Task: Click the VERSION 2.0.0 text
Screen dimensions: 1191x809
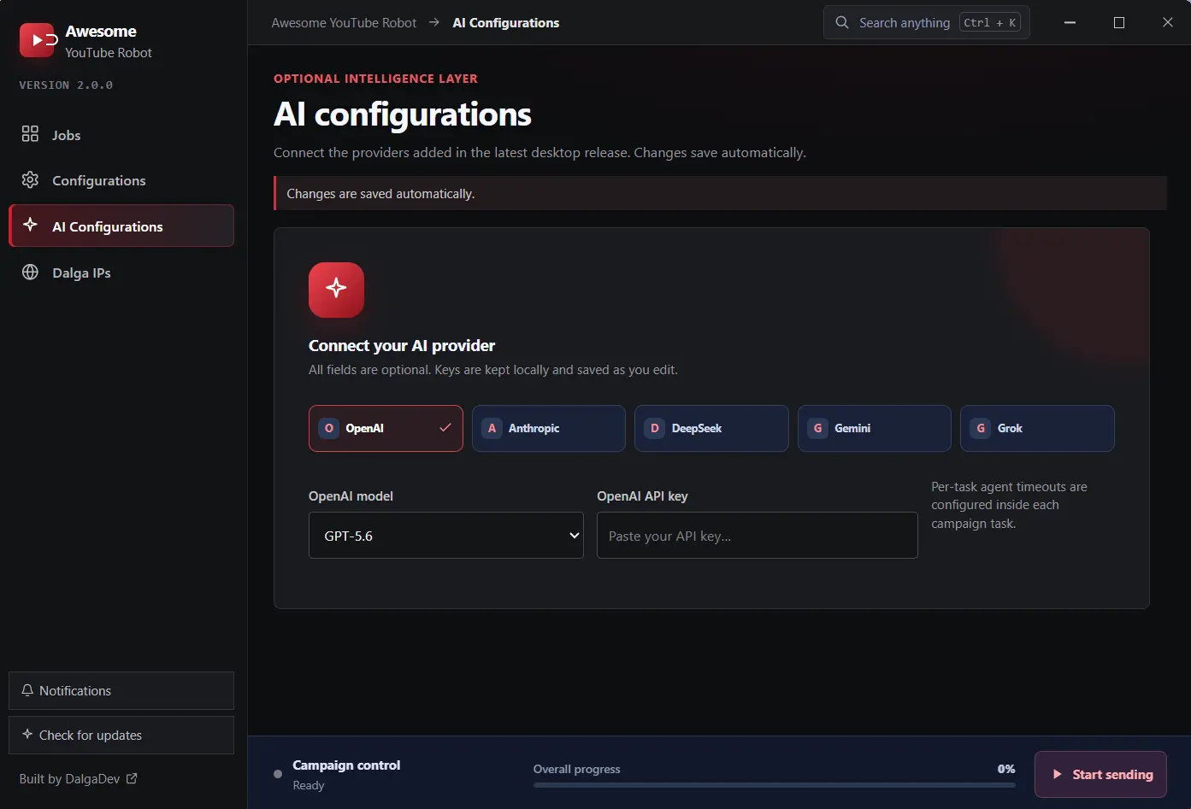Action: click(66, 85)
